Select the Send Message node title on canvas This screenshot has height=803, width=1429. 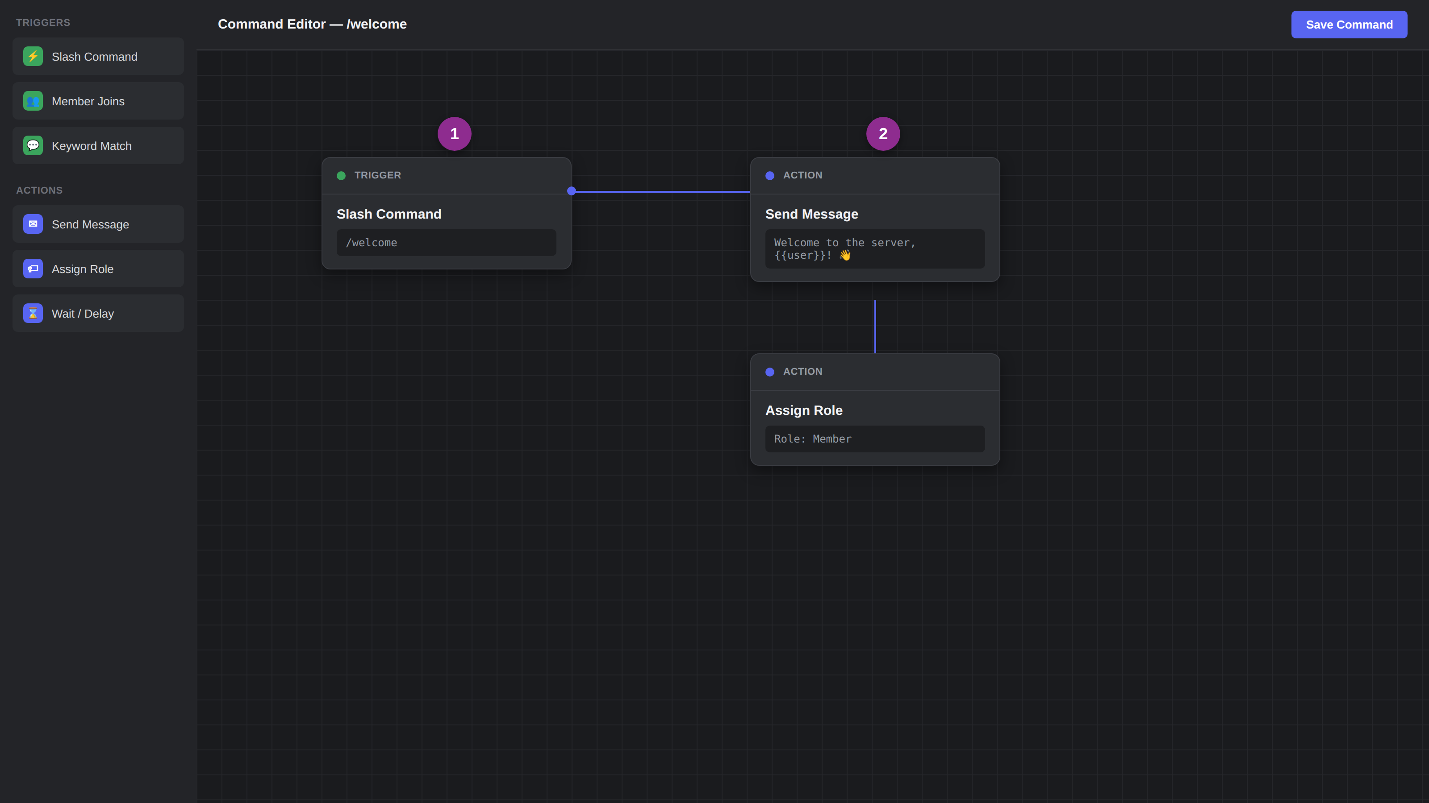click(811, 214)
